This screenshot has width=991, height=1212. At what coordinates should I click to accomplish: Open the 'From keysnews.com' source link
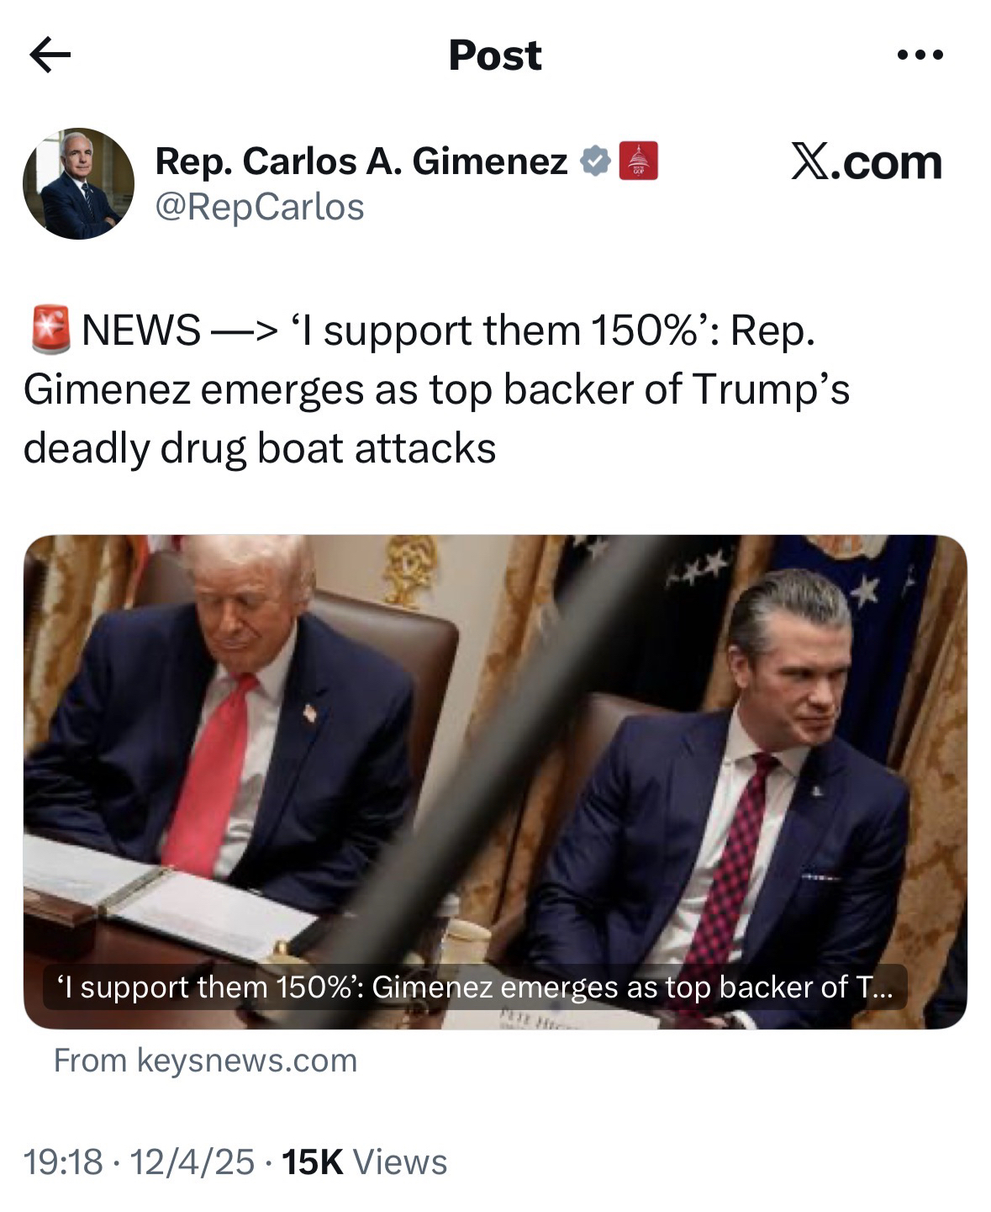(205, 1061)
